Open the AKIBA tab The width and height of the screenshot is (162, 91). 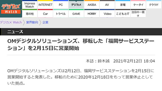click(x=92, y=5)
